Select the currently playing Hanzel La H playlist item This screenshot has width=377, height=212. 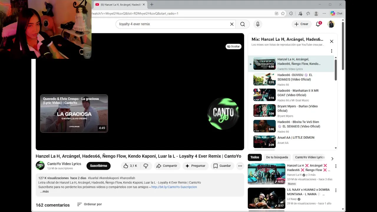coord(291,64)
